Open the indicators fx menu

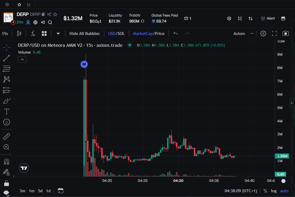(x=33, y=33)
